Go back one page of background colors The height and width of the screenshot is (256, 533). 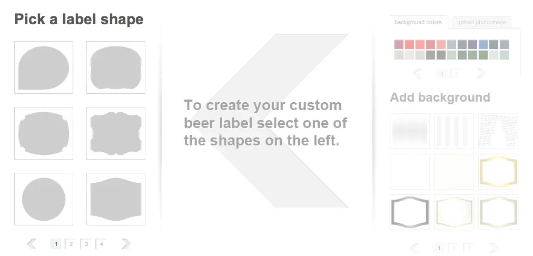tap(418, 74)
